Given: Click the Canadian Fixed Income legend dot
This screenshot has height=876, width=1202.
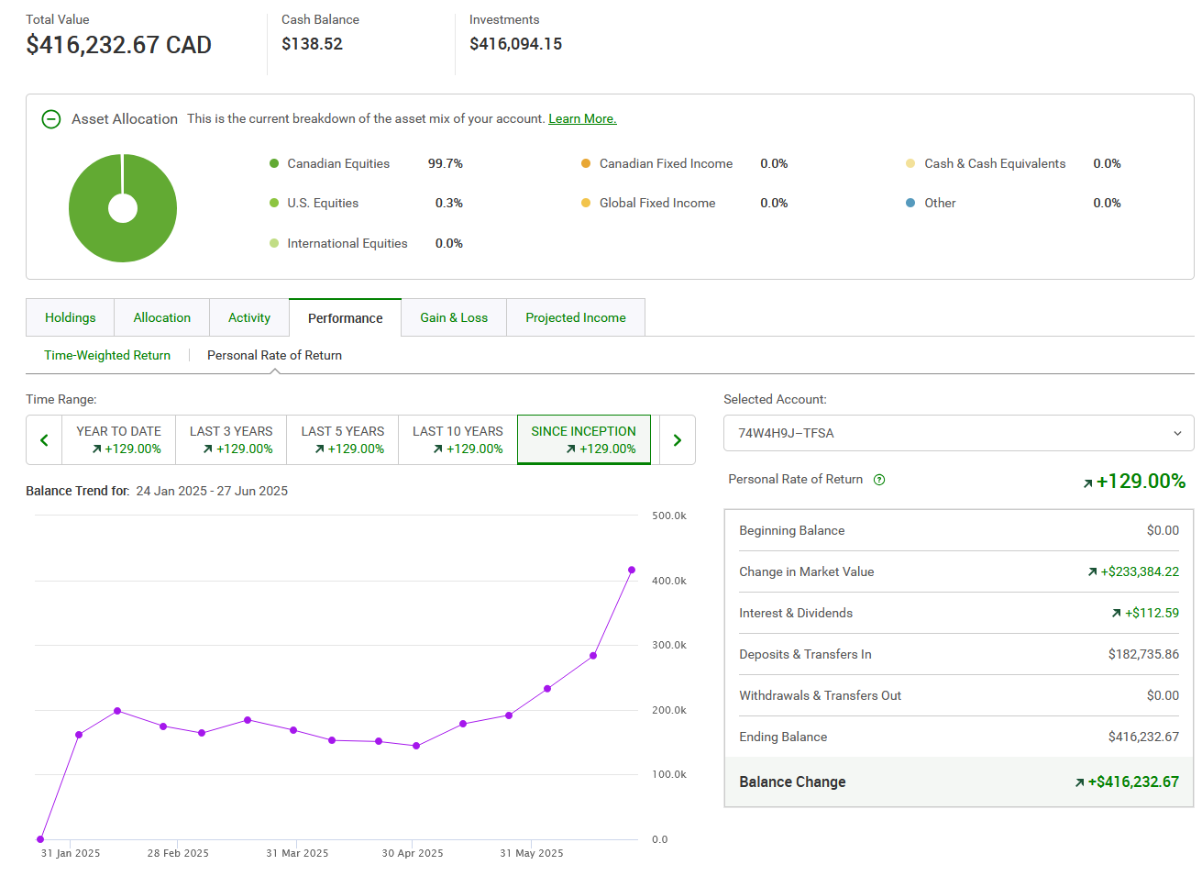Looking at the screenshot, I should click(586, 163).
